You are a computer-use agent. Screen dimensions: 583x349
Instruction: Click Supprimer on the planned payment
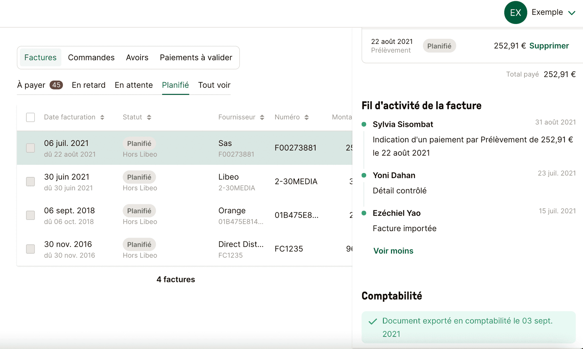[x=549, y=46]
